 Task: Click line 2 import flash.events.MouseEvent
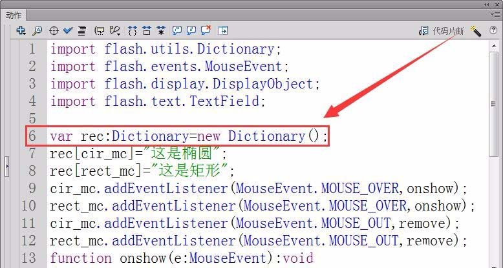coord(169,67)
